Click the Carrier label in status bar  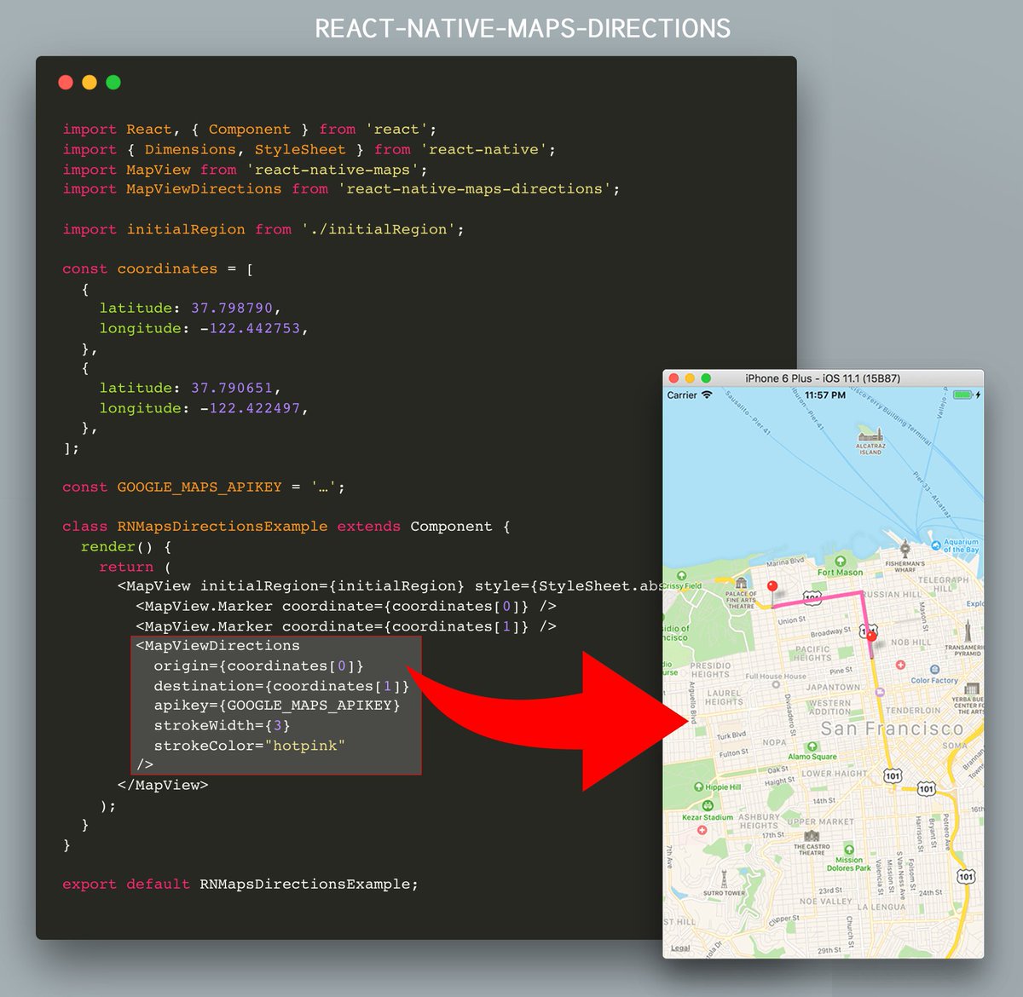[x=682, y=395]
